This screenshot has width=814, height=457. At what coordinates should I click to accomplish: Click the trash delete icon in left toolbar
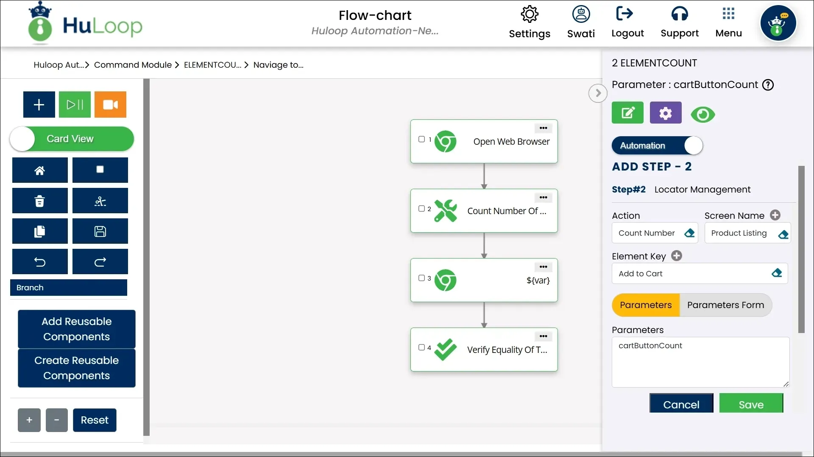click(x=40, y=201)
